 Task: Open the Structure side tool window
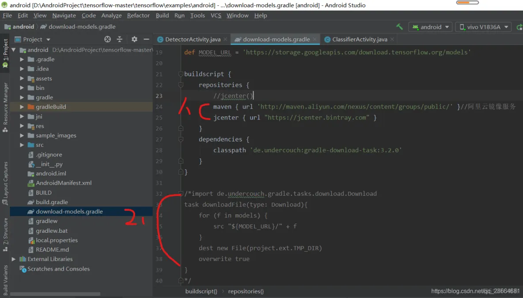point(5,235)
